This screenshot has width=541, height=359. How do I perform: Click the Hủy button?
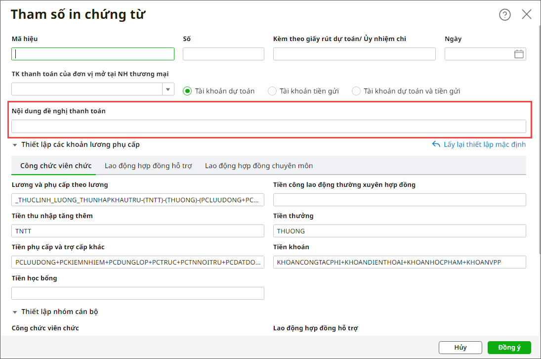pyautogui.click(x=460, y=348)
